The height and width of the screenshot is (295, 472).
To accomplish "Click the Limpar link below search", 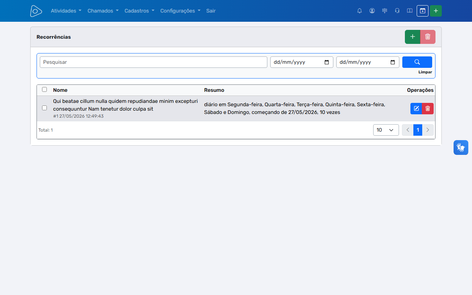I will point(425,72).
